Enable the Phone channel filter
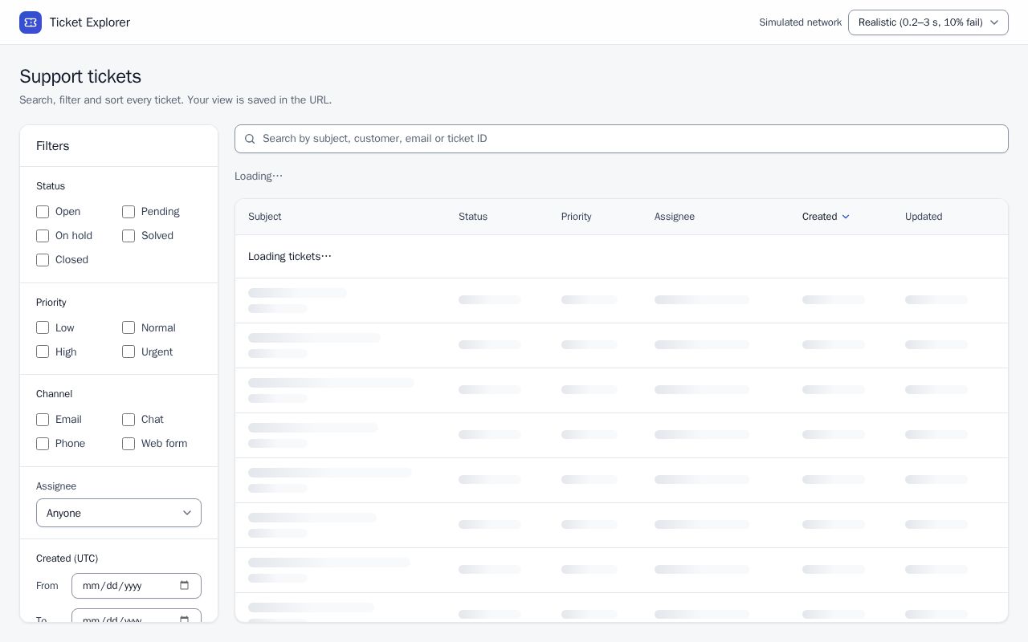Viewport: 1028px width, 642px height. [43, 444]
